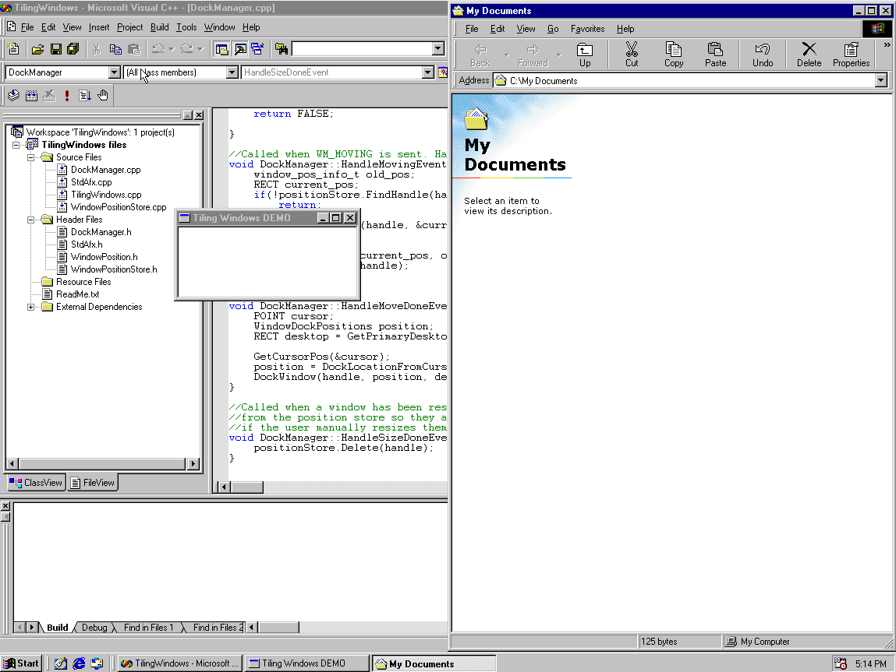Viewport: 896px width, 672px height.
Task: Click Properties icon in My Documents toolbar
Action: click(x=851, y=55)
